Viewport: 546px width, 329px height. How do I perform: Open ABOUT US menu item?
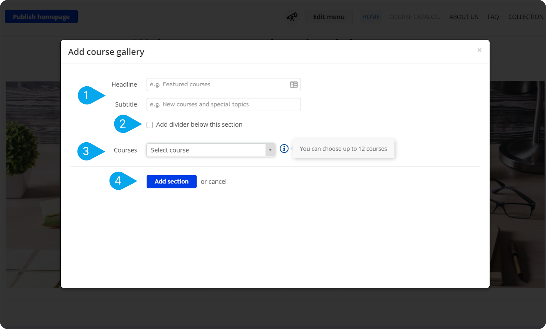[x=463, y=17]
